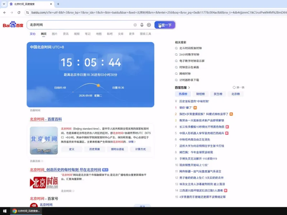Open the 北京时间 - 百度百科 result link
The image size is (287, 215).
[46, 119]
